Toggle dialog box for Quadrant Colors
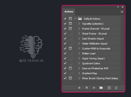The width and height of the screenshot is (131, 97). 70,63
